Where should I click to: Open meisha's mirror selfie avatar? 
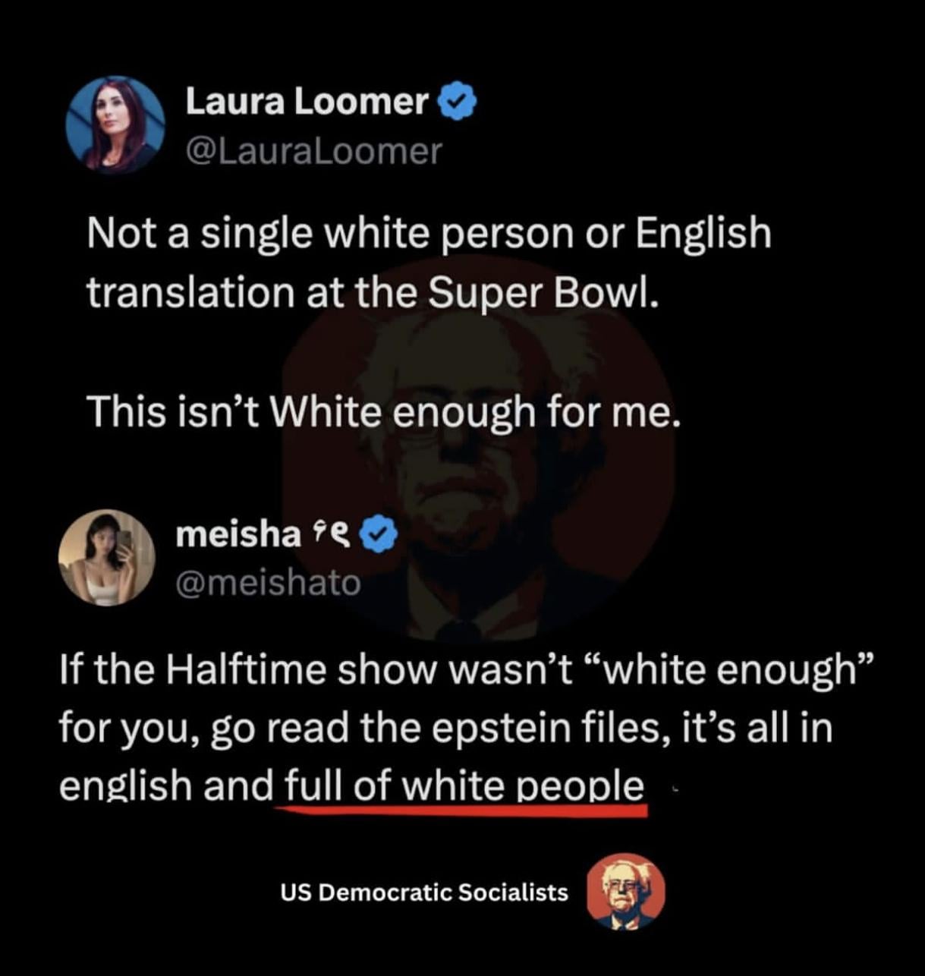pos(107,558)
